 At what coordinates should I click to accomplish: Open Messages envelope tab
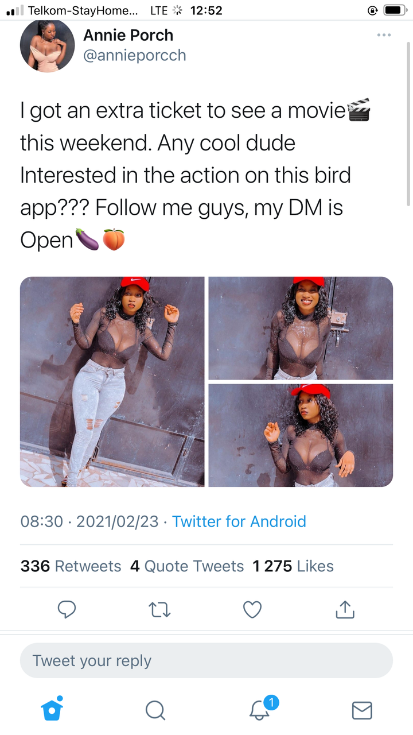point(362,710)
